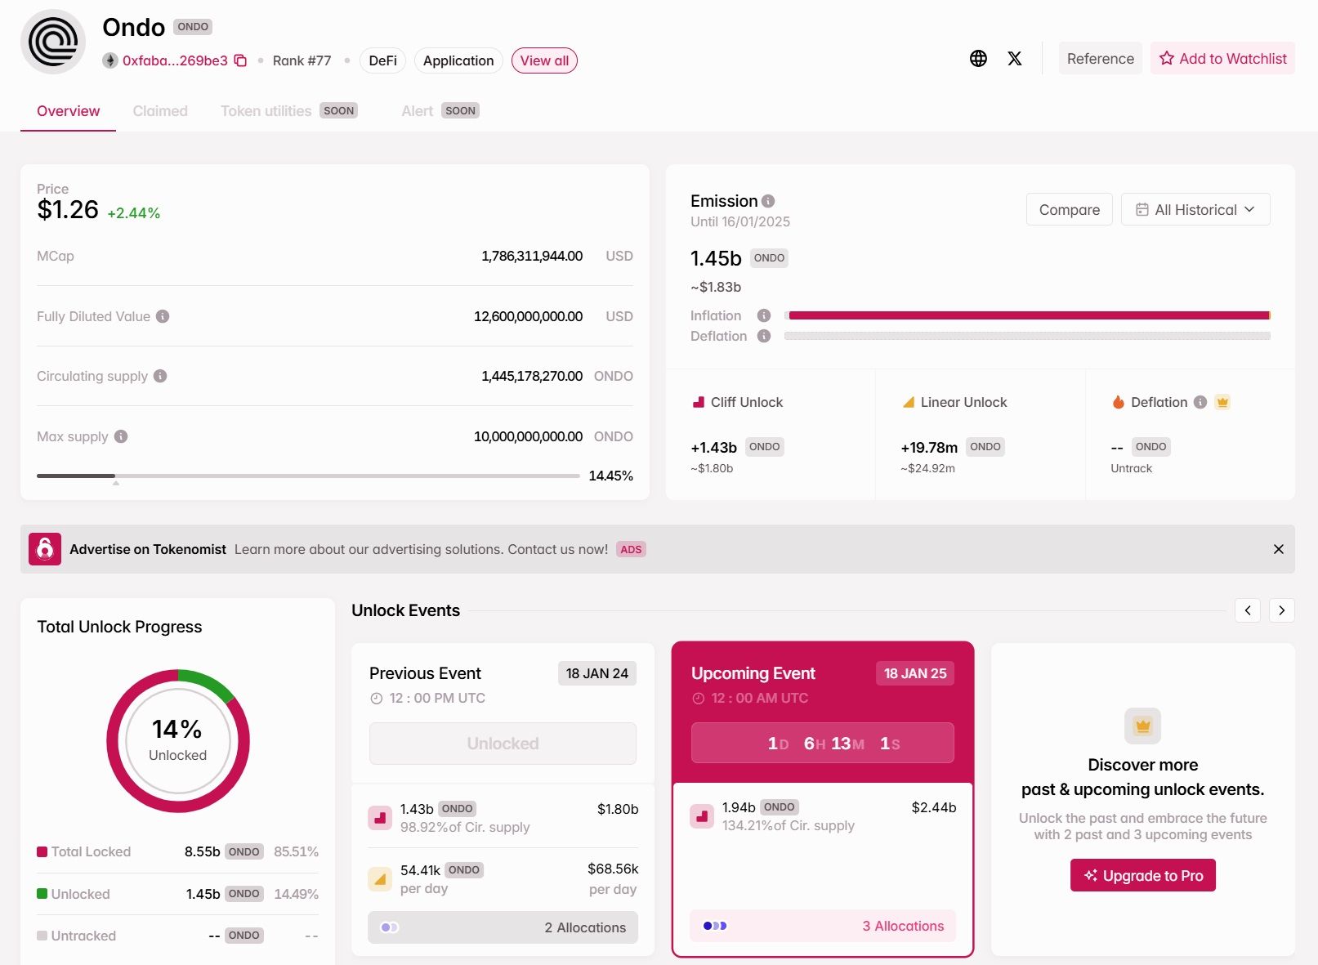The width and height of the screenshot is (1318, 965).
Task: Click the 18 JAN 25 date badge
Action: tap(915, 673)
